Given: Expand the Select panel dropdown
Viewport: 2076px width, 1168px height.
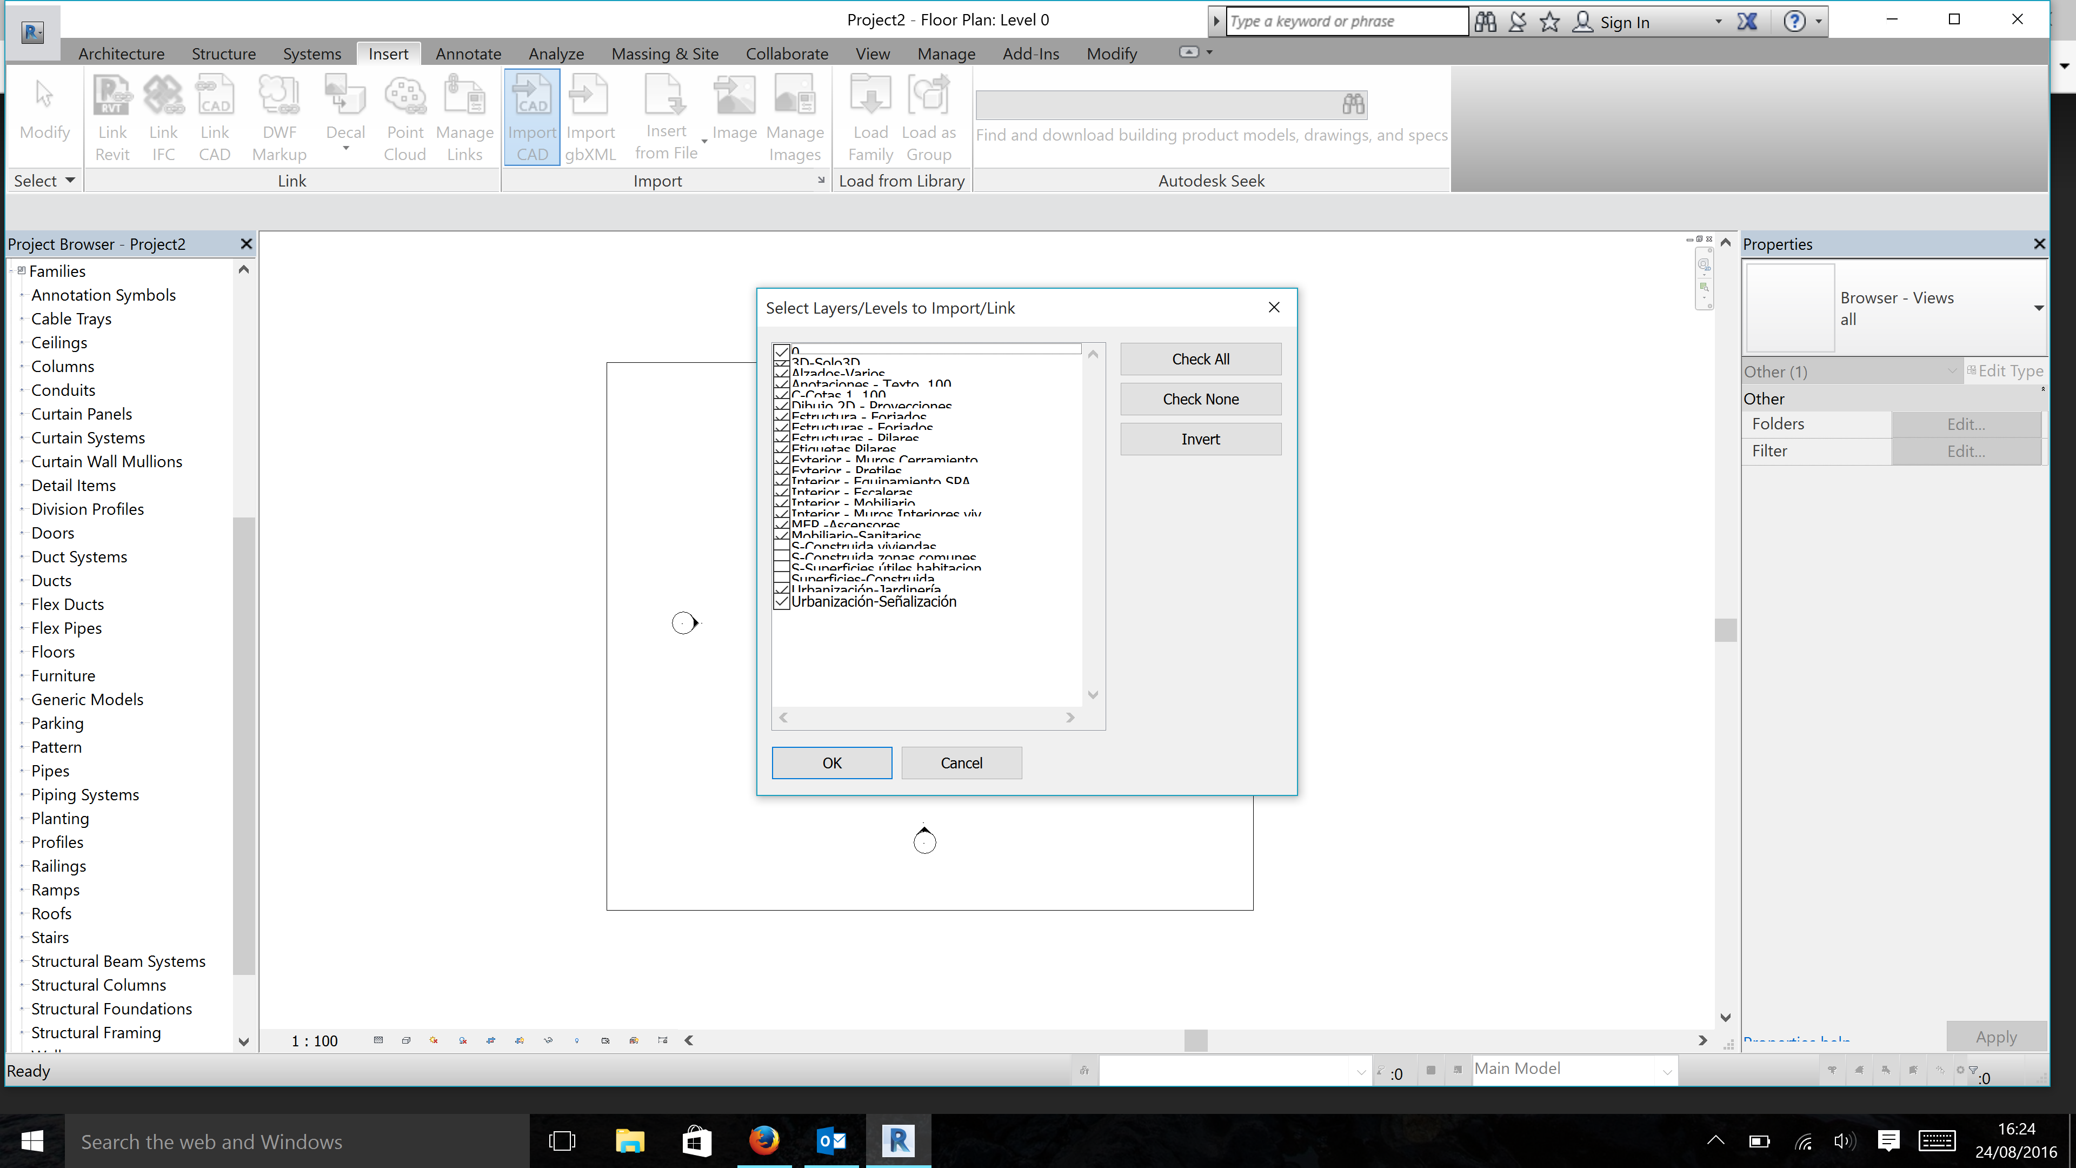Looking at the screenshot, I should pyautogui.click(x=70, y=181).
